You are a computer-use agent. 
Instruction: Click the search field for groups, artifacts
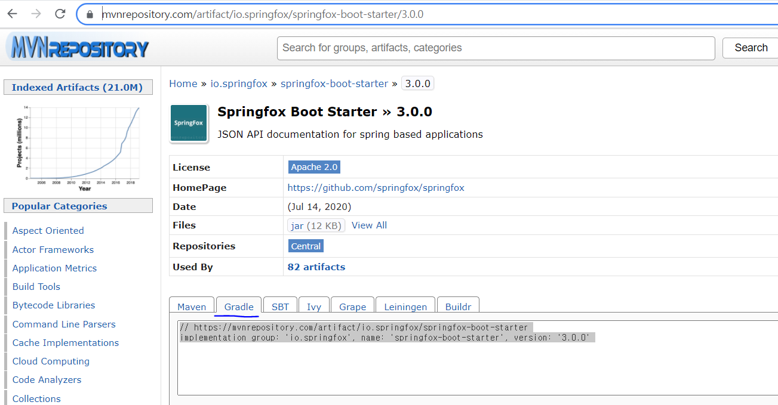(496, 48)
